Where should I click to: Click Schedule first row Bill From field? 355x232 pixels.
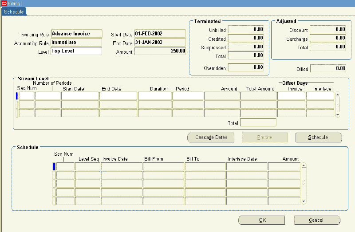[163, 166]
